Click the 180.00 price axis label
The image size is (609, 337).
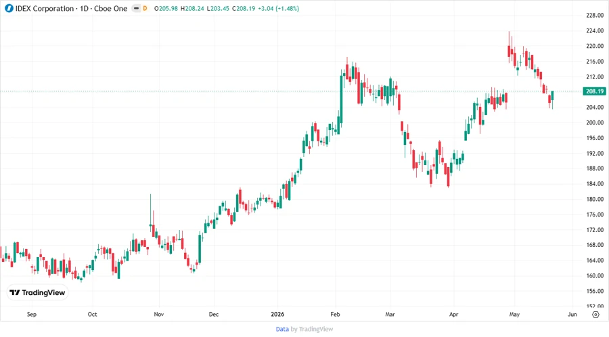pos(595,199)
